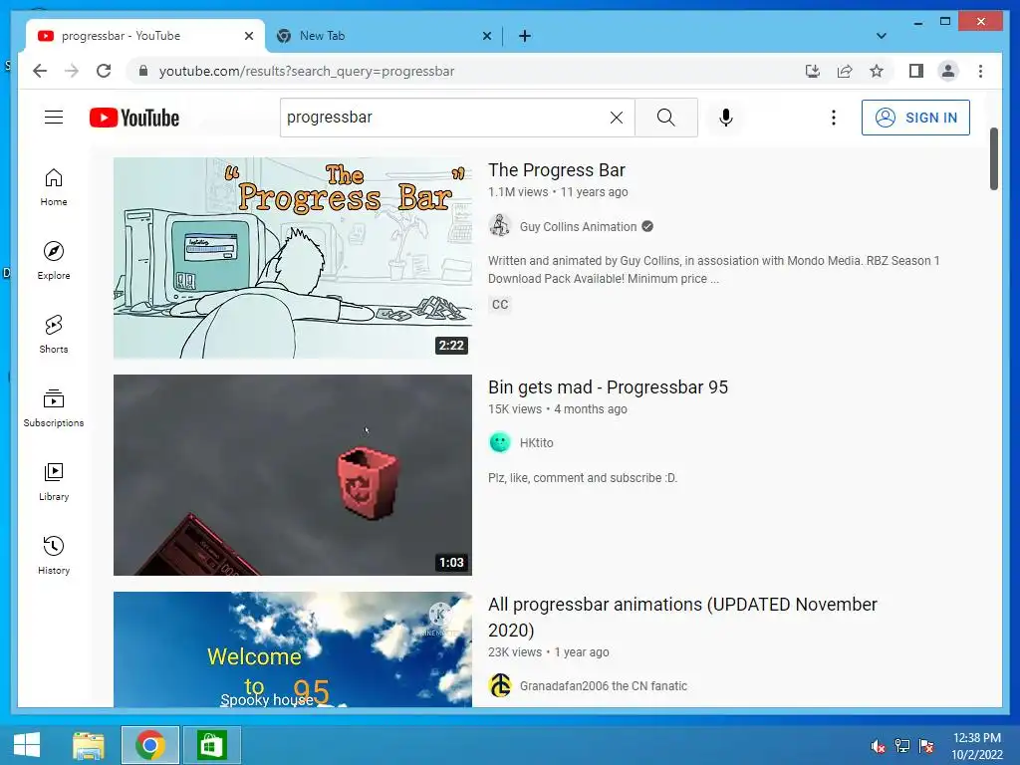Viewport: 1020px width, 765px height.
Task: Click 15K views • 4 months ago text
Action: coord(558,409)
